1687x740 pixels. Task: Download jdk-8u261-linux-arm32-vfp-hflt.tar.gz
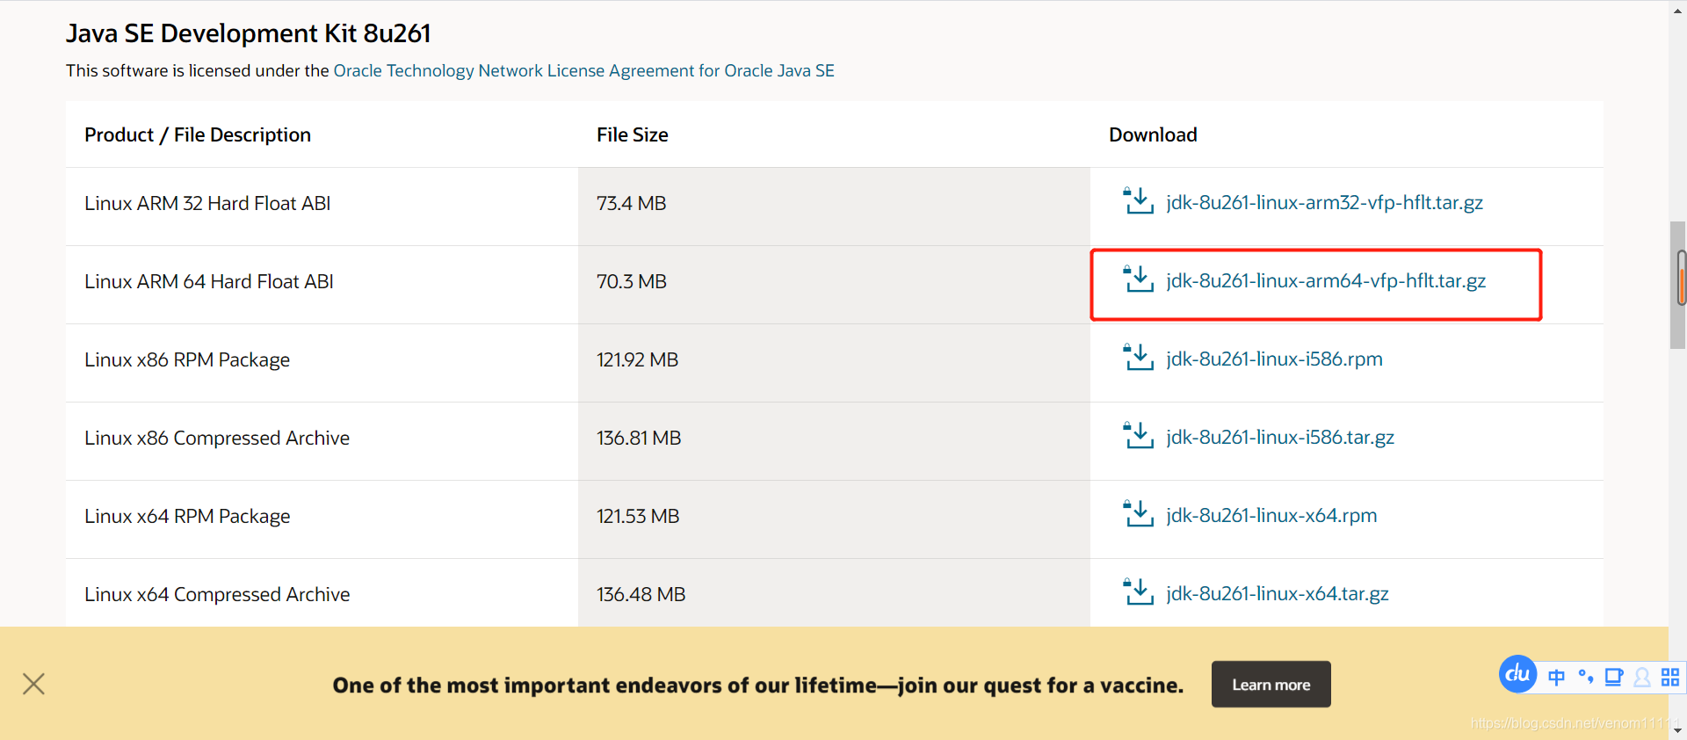coord(1324,202)
